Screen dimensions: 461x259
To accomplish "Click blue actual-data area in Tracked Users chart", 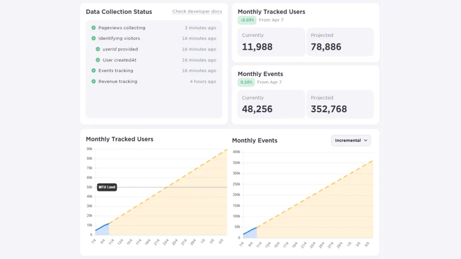I will (x=104, y=231).
